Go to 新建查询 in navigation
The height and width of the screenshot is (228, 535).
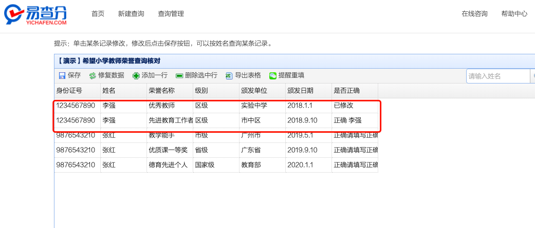coord(131,14)
